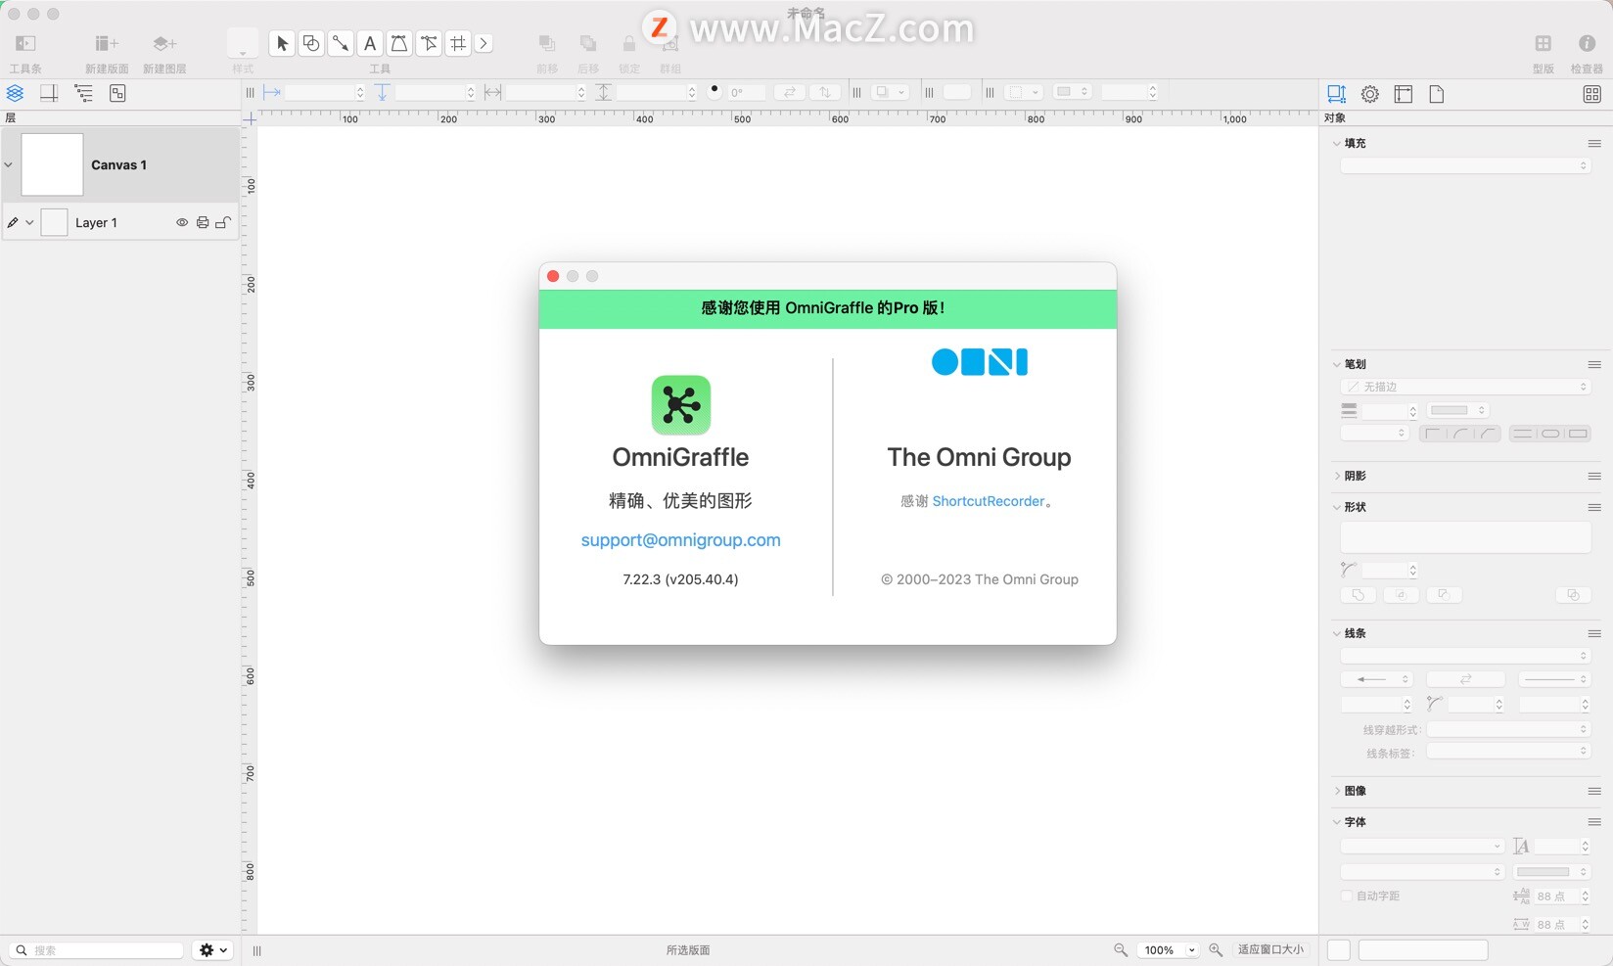The height and width of the screenshot is (966, 1613).
Task: Enable 自动字距 checkbox
Action: [1346, 896]
